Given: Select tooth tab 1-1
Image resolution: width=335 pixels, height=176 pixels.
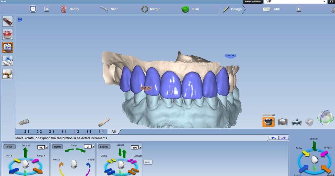Looking at the screenshot, I should pos(64,131).
